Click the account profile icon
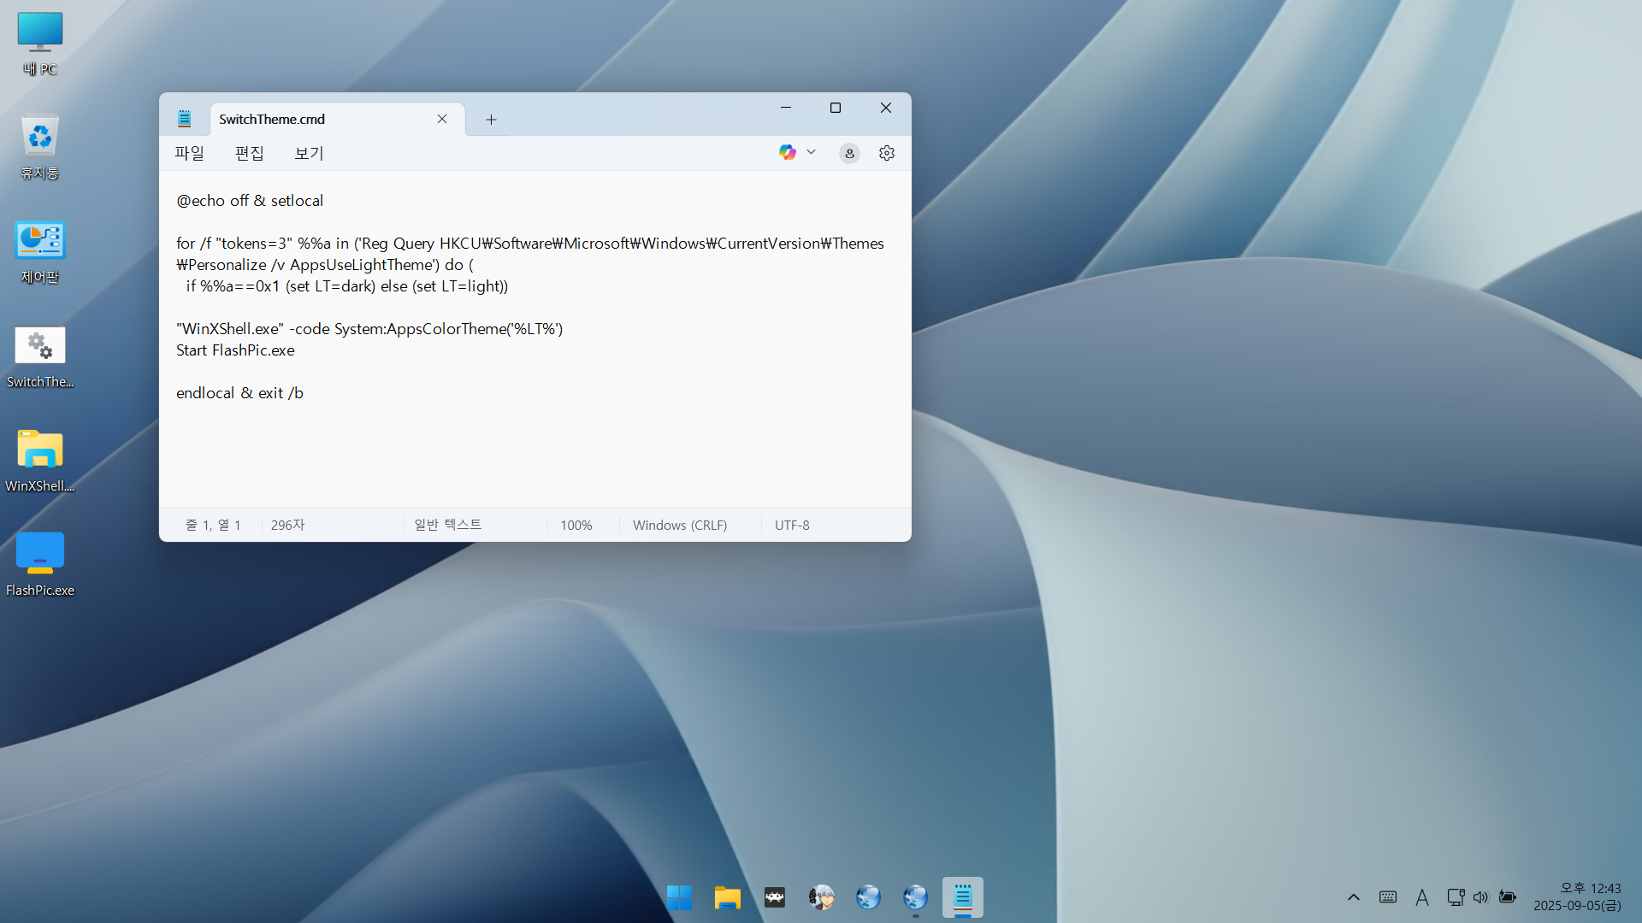Viewport: 1642px width, 923px height. tap(849, 153)
